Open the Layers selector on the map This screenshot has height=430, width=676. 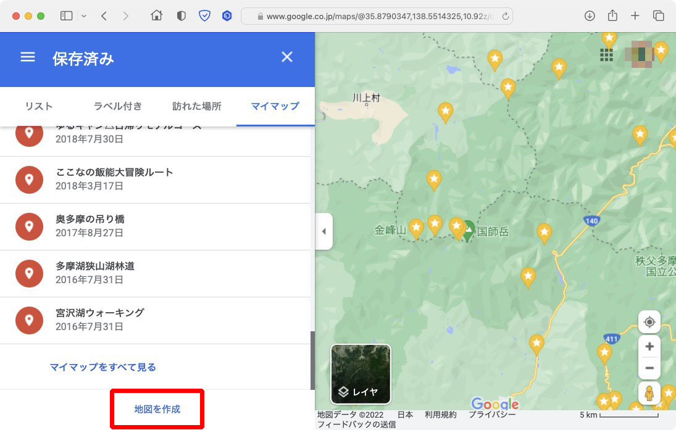click(360, 374)
